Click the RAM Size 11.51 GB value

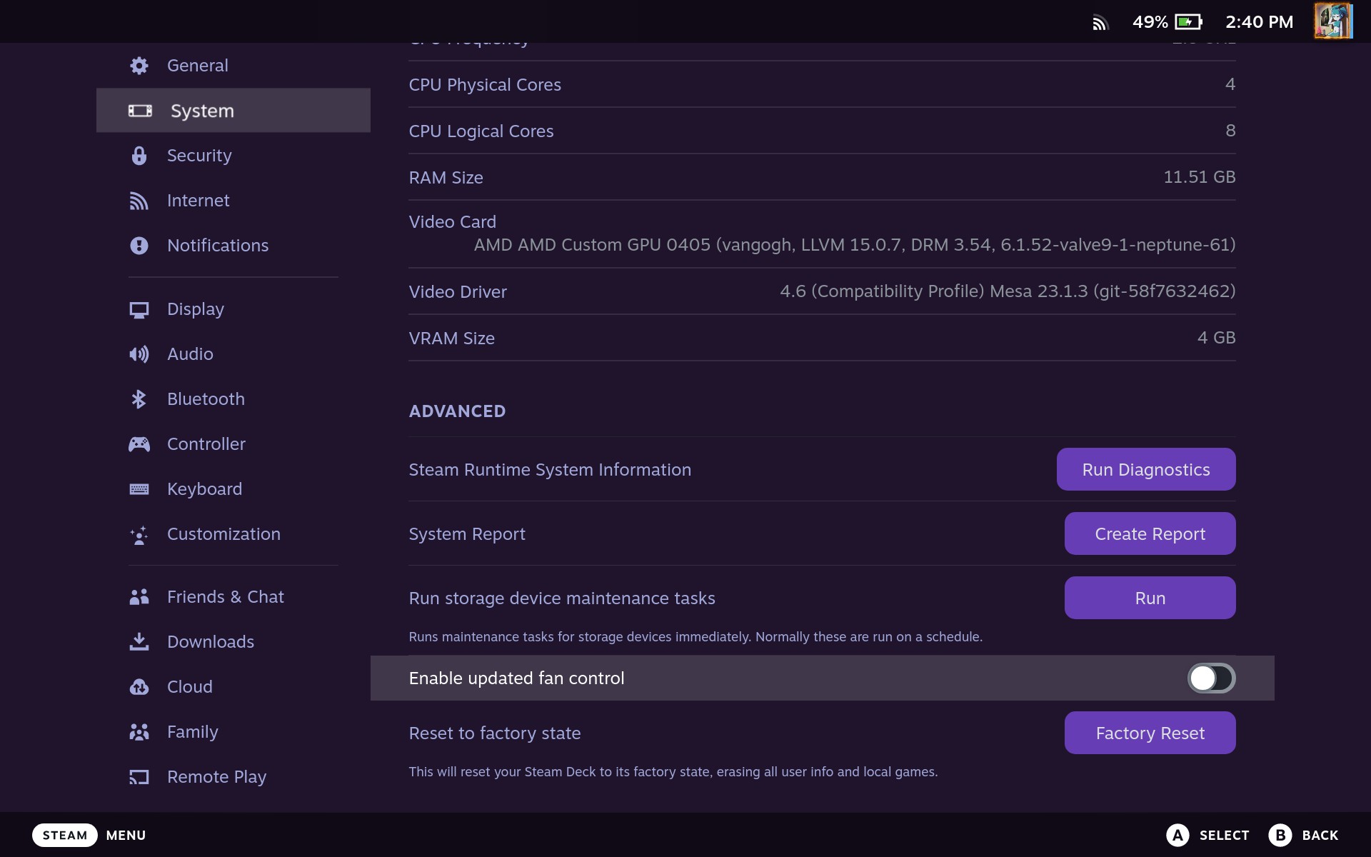coord(1200,177)
